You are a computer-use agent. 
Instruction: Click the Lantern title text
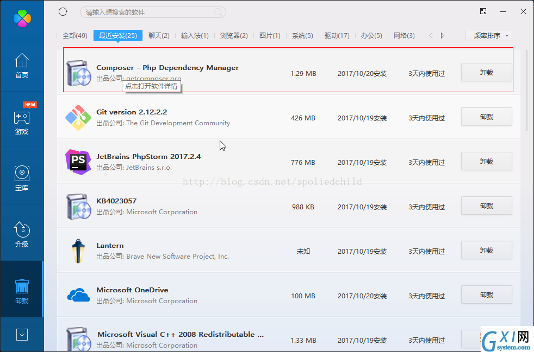coord(110,245)
